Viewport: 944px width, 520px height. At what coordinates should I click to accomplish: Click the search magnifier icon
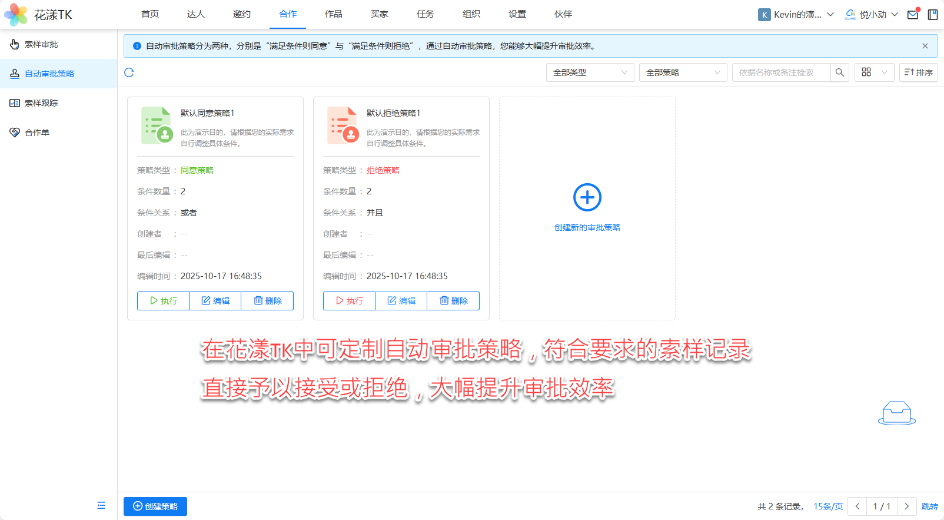(x=839, y=72)
